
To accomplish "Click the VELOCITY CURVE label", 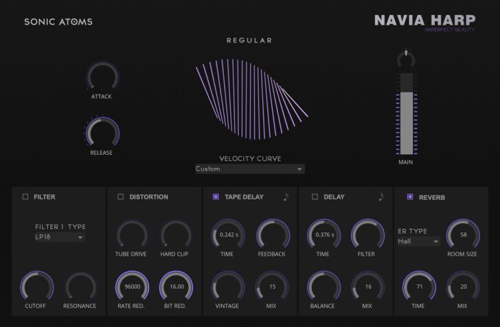I will tap(250, 158).
